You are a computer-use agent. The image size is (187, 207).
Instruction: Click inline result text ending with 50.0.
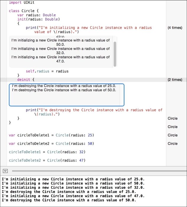pyautogui.click(x=61, y=42)
